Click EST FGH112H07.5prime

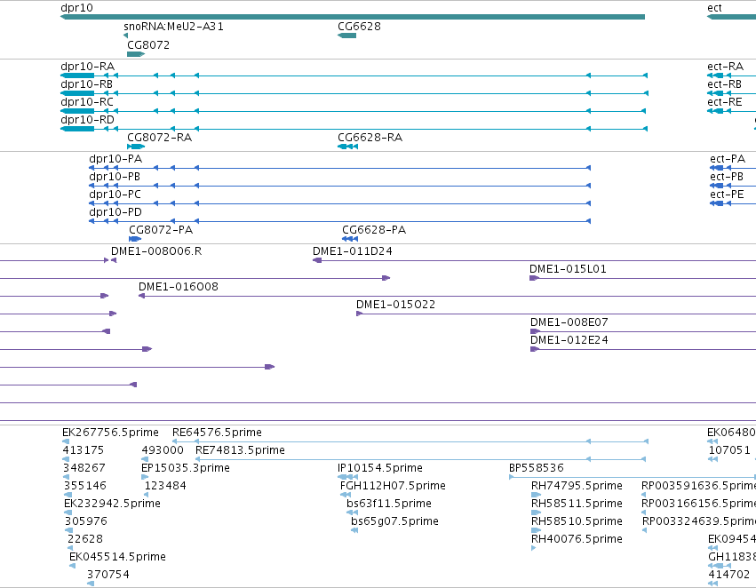coord(346,495)
